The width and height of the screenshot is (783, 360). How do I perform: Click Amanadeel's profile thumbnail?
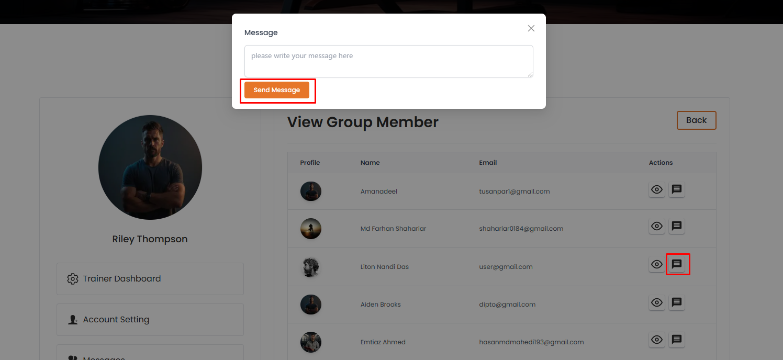tap(310, 192)
